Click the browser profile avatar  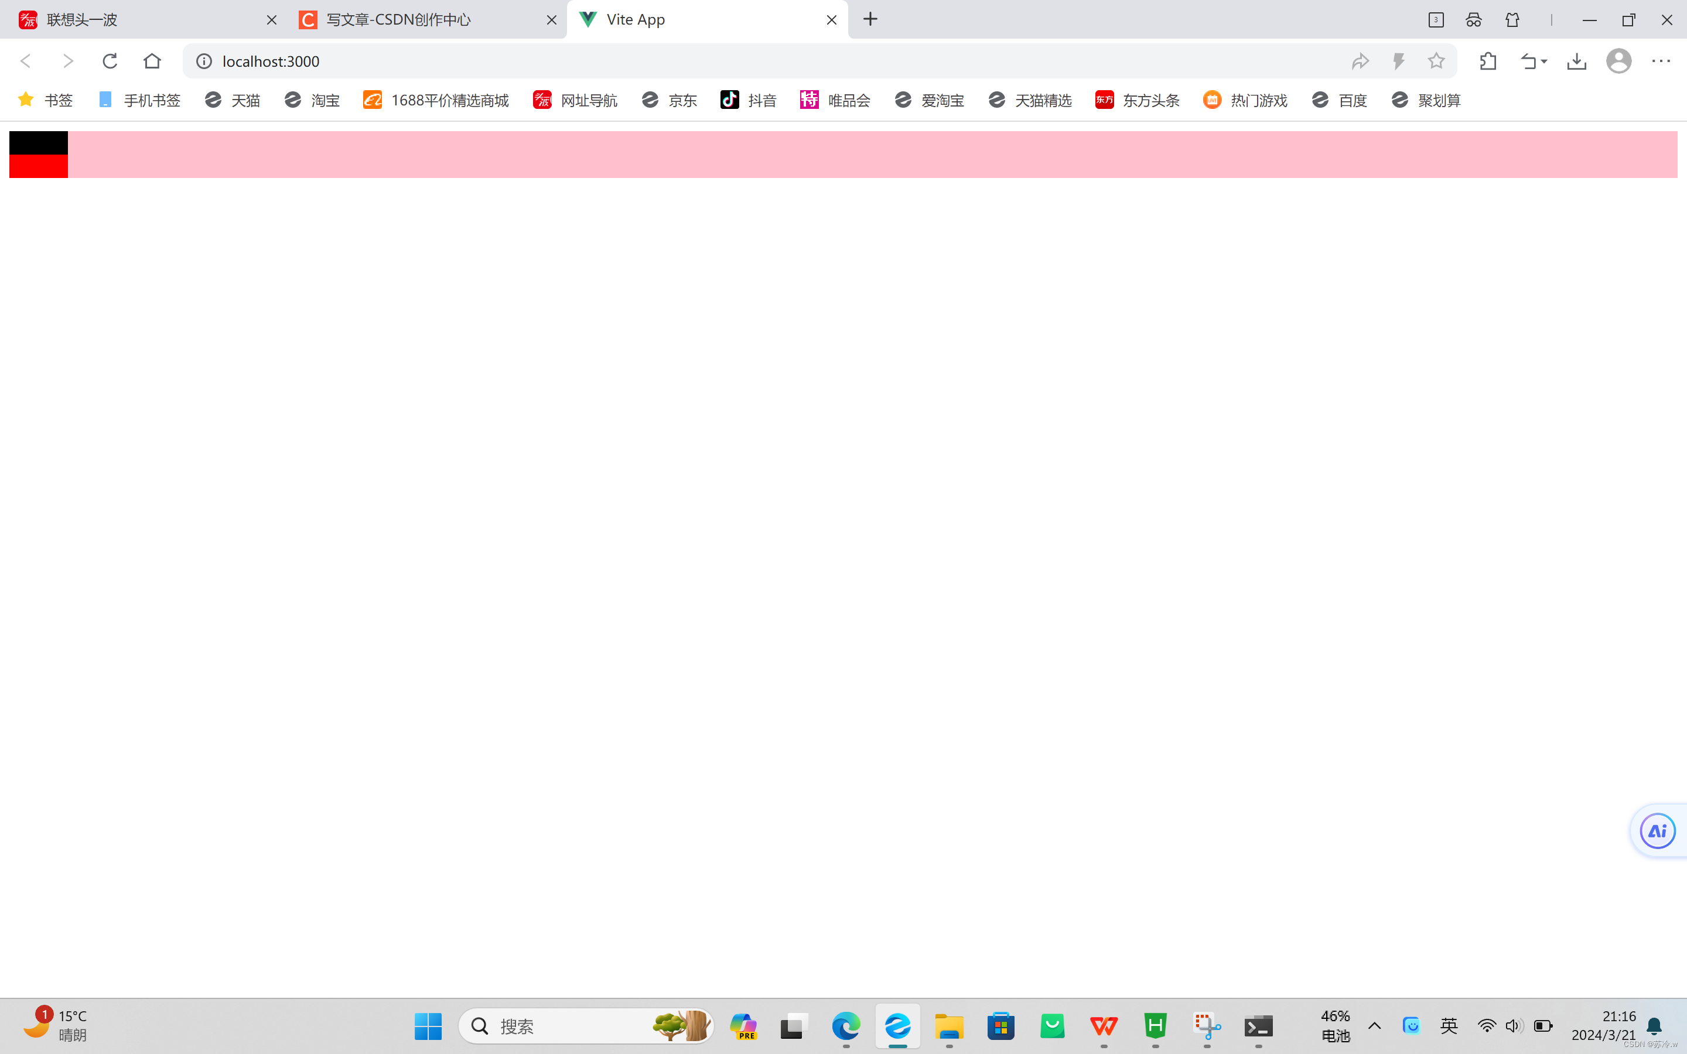pyautogui.click(x=1618, y=61)
